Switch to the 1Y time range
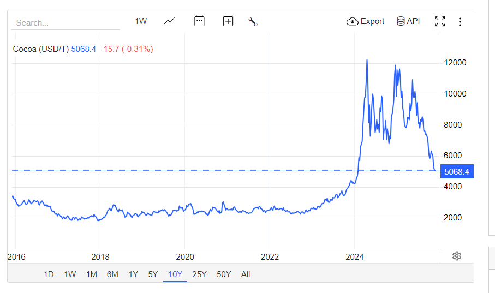Image resolution: width=495 pixels, height=293 pixels. coord(133,274)
